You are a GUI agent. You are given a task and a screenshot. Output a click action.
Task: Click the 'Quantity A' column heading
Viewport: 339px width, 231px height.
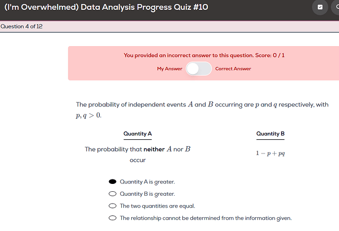click(x=138, y=133)
